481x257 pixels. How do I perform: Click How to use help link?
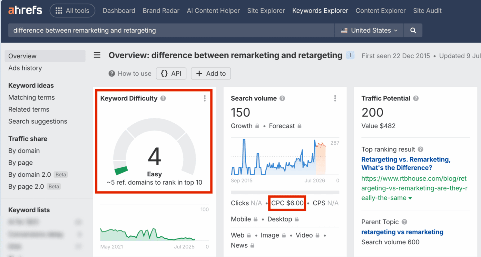pos(130,74)
